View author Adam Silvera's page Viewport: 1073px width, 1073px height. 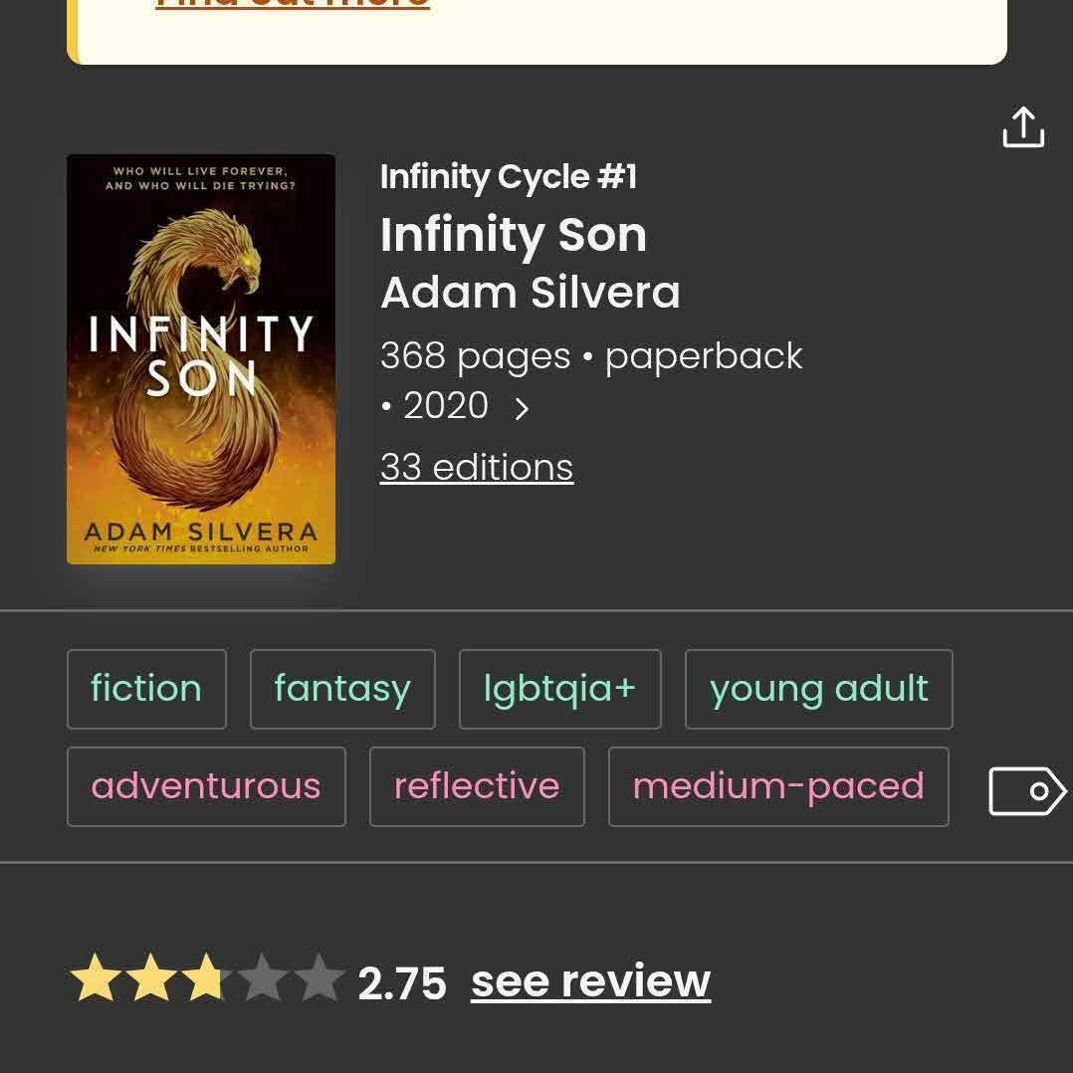530,293
